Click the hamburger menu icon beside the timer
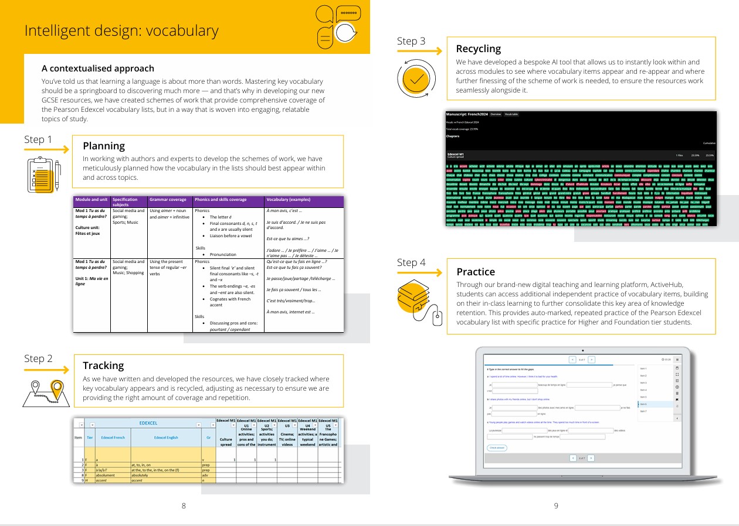This screenshot has height=526, width=739. [677, 359]
